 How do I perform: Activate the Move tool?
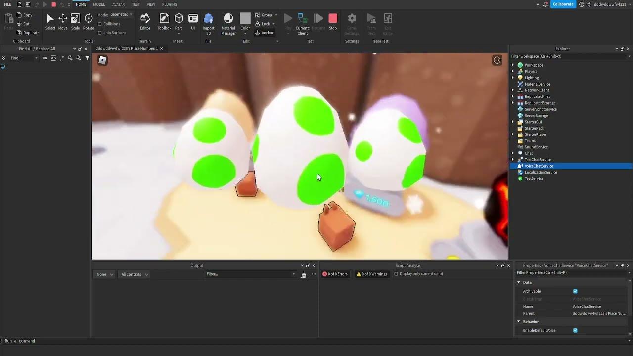click(63, 21)
